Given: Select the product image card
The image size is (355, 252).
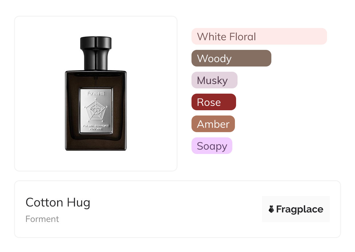Looking at the screenshot, I should pos(96,94).
